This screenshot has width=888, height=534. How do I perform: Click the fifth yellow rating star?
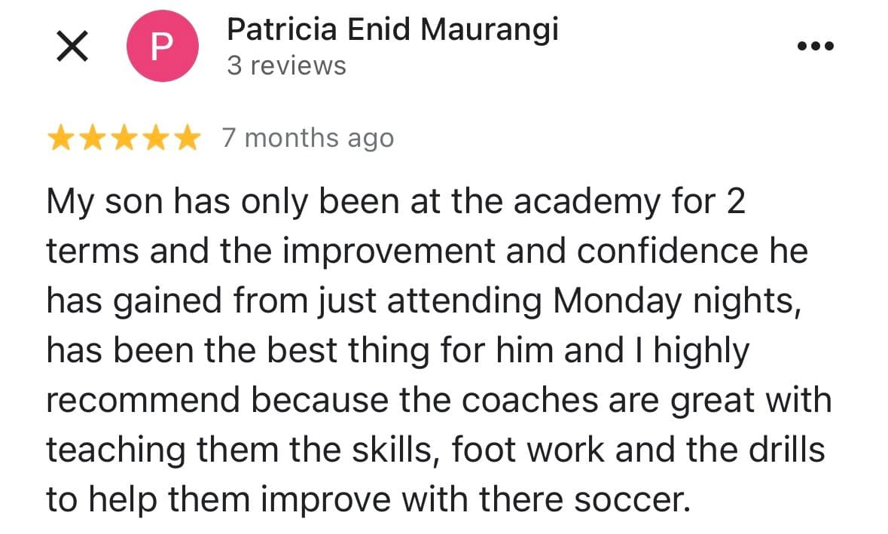click(x=185, y=139)
